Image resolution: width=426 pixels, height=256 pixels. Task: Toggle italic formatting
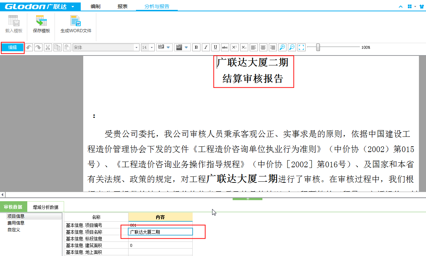(206, 47)
